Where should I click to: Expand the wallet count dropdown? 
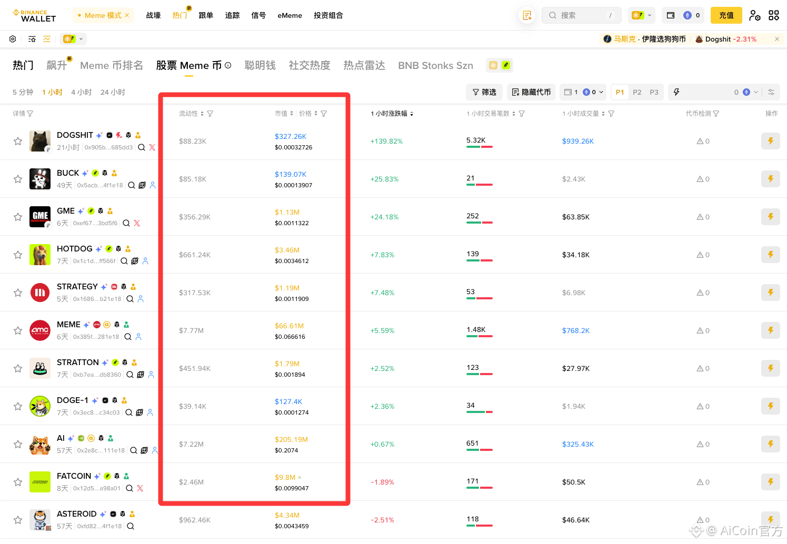(x=583, y=92)
